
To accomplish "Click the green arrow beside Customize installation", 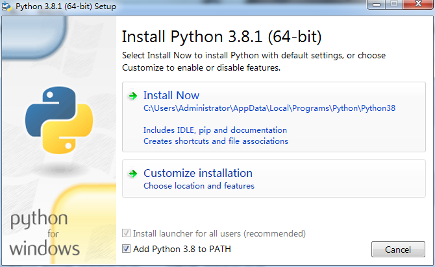I will click(133, 174).
